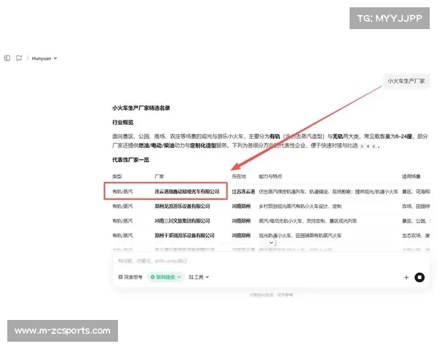The height and width of the screenshot is (349, 437).
Task: Click the 代表性厂家一览 subheading
Action: tap(130, 160)
